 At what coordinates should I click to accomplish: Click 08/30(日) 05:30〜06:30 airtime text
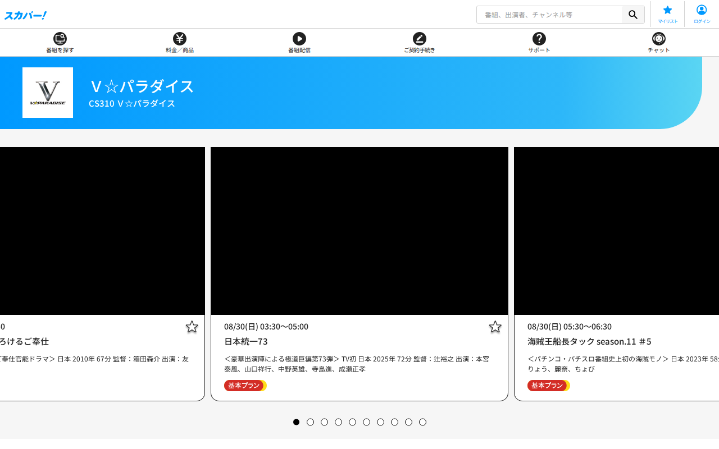pos(570,327)
